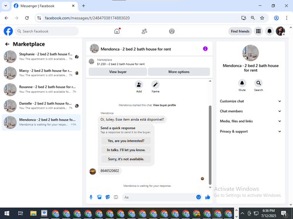Expand Media, files and links section
This screenshot has height=219, width=293.
[250, 121]
